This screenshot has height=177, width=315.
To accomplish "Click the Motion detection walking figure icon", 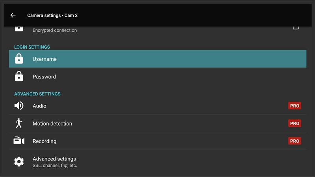I will pos(19,123).
